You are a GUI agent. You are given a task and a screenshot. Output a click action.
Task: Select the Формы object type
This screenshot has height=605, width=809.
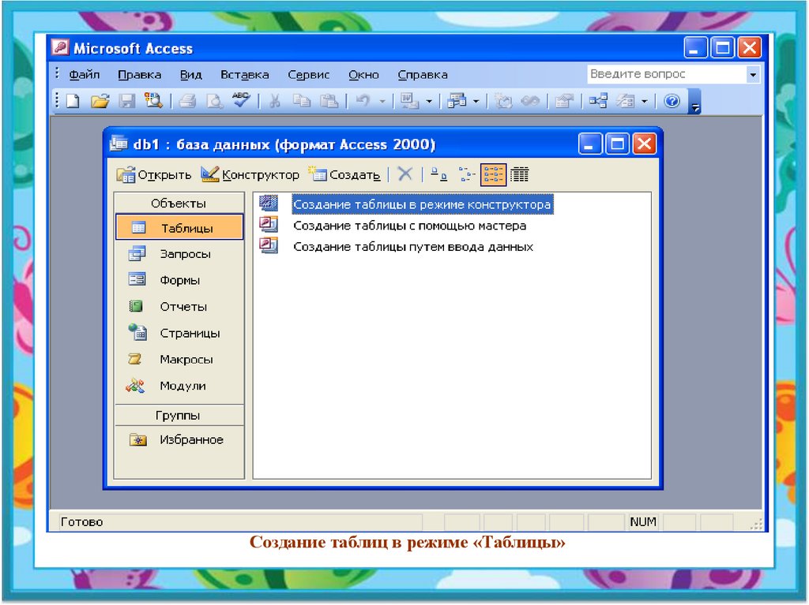[x=164, y=280]
